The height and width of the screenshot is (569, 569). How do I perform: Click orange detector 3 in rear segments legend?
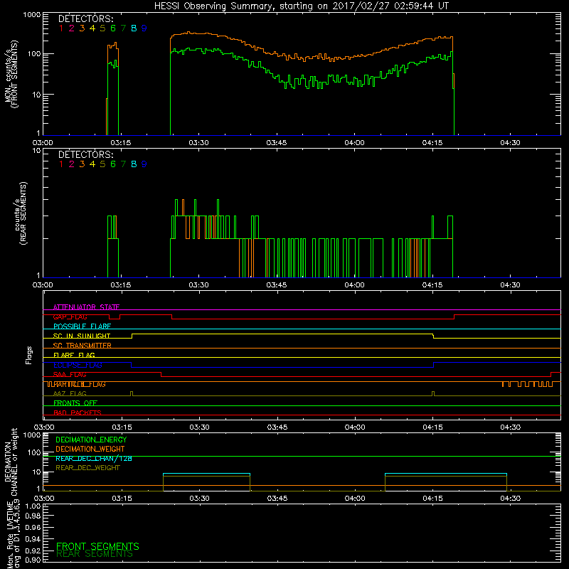(x=82, y=164)
